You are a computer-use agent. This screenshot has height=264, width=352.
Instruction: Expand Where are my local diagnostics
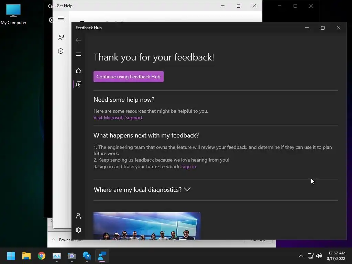coord(142,190)
